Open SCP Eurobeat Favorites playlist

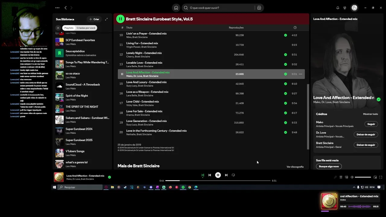click(82, 42)
